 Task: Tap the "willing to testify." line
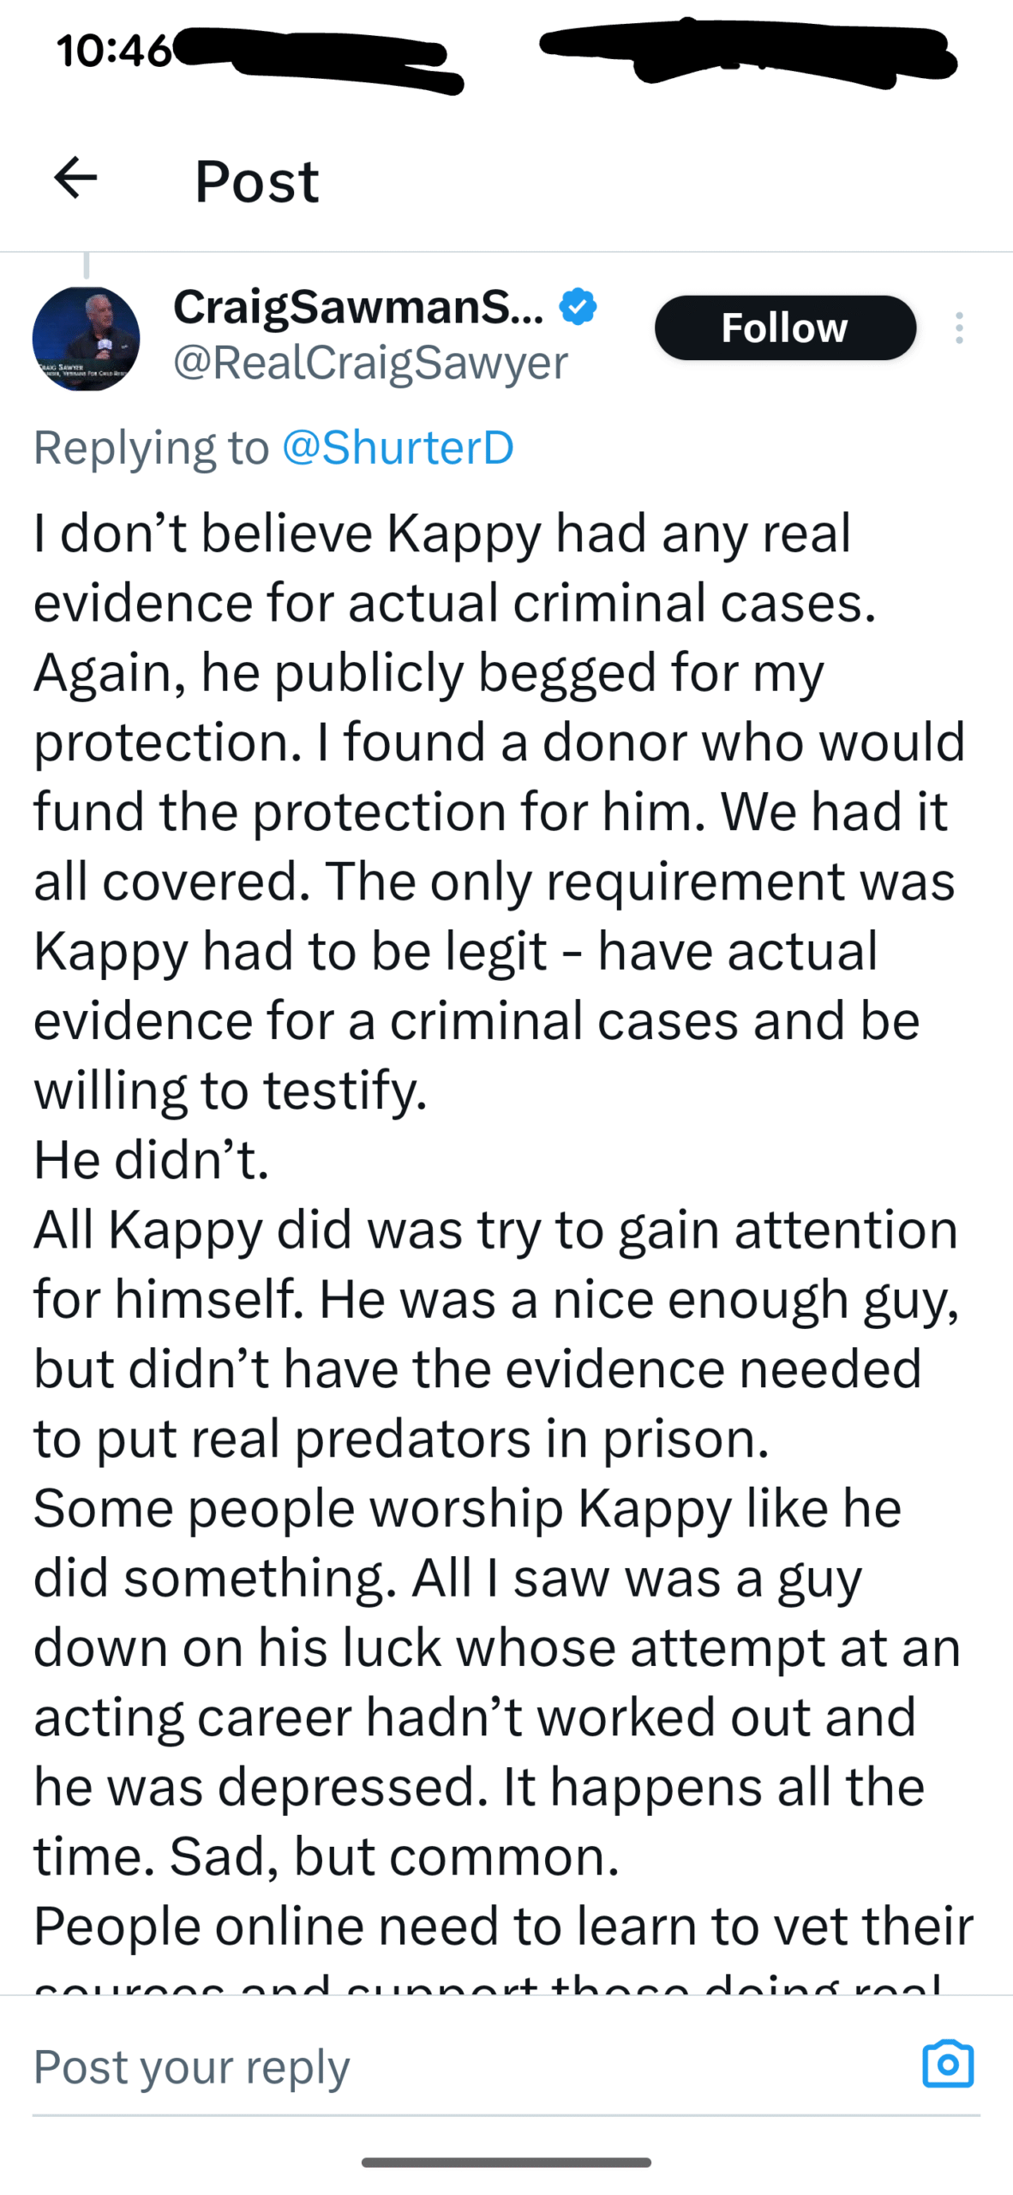pos(230,1091)
